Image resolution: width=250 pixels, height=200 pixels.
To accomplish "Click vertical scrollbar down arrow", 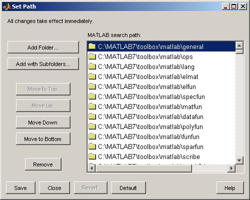I will 239,160.
